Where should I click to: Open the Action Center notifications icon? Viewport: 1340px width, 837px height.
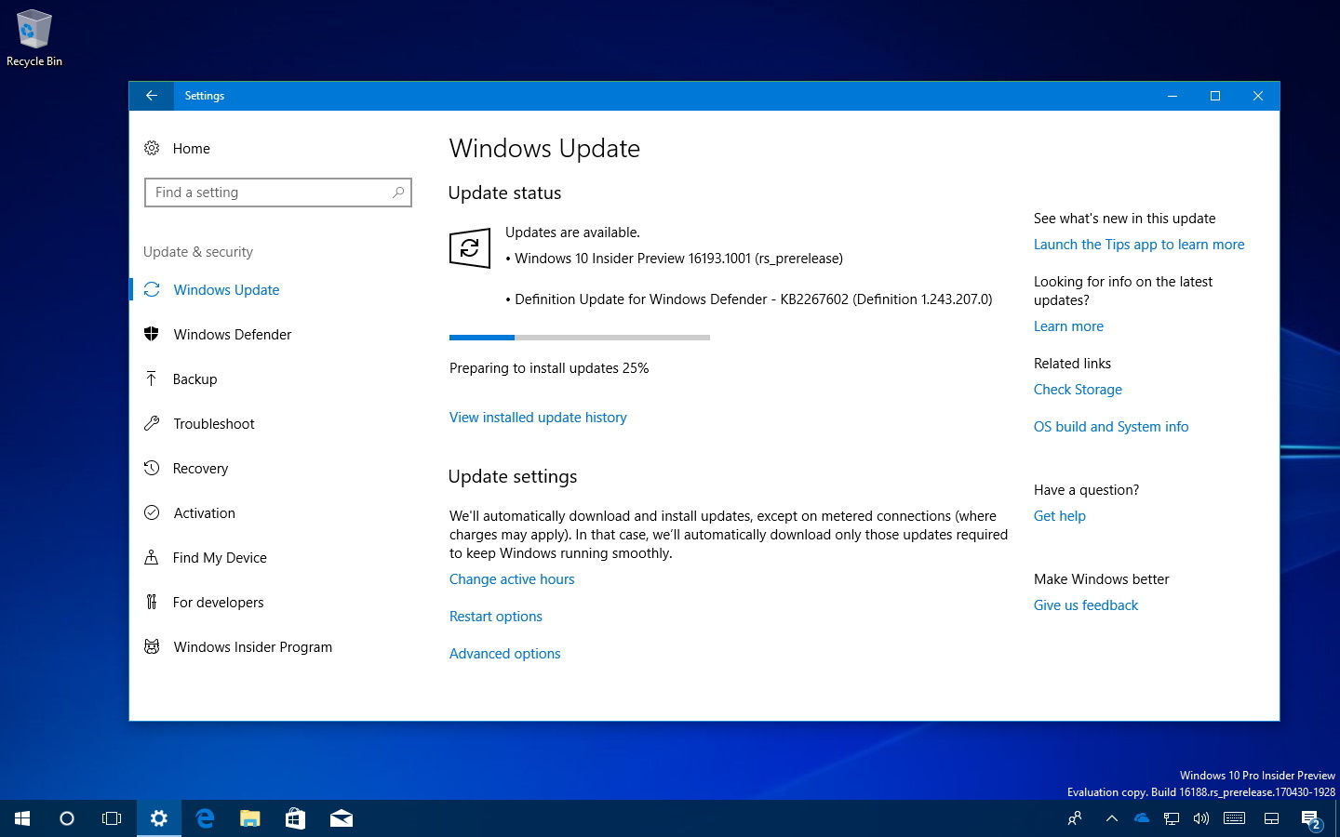[x=1308, y=819]
